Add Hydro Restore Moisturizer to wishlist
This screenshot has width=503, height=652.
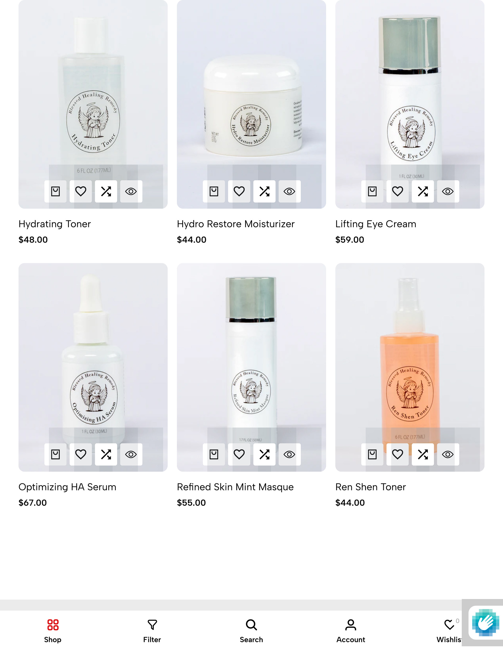[239, 191]
